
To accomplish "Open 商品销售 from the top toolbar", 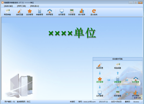I will click(x=7, y=12).
